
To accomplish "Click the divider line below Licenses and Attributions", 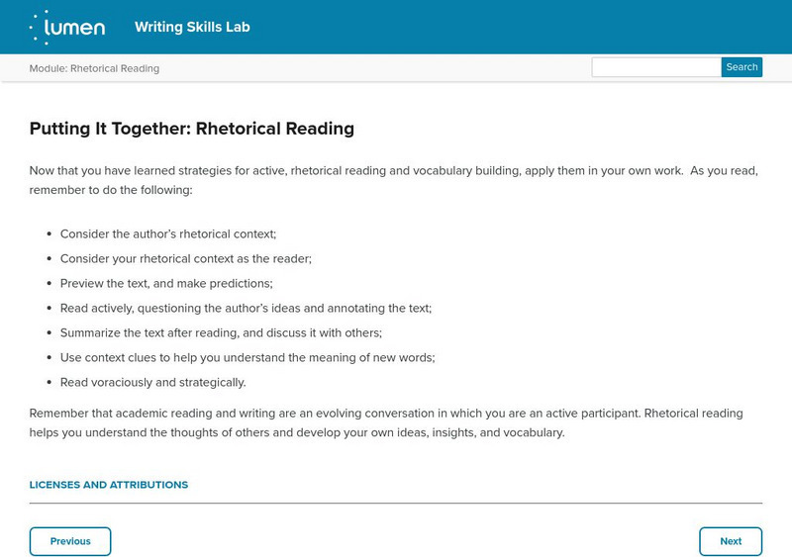I will tap(396, 503).
